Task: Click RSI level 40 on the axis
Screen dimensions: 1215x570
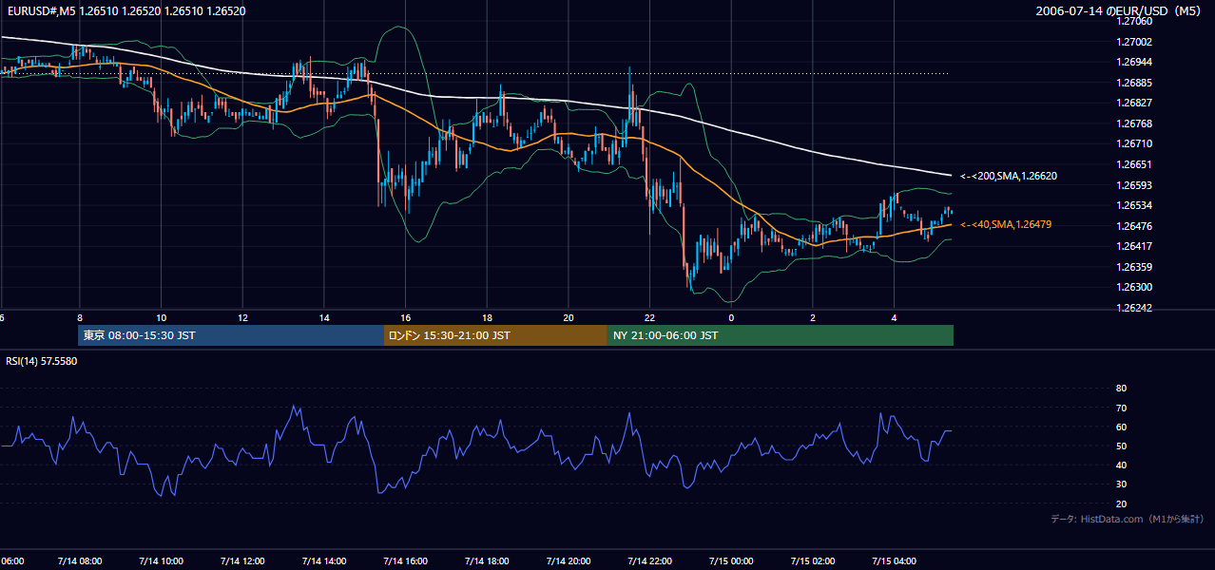Action: pos(1121,465)
